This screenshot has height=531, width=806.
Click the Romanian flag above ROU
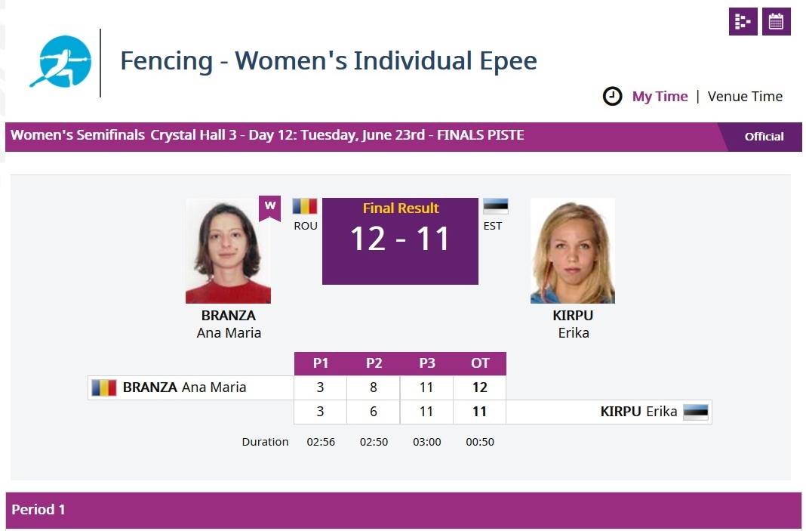(x=305, y=206)
